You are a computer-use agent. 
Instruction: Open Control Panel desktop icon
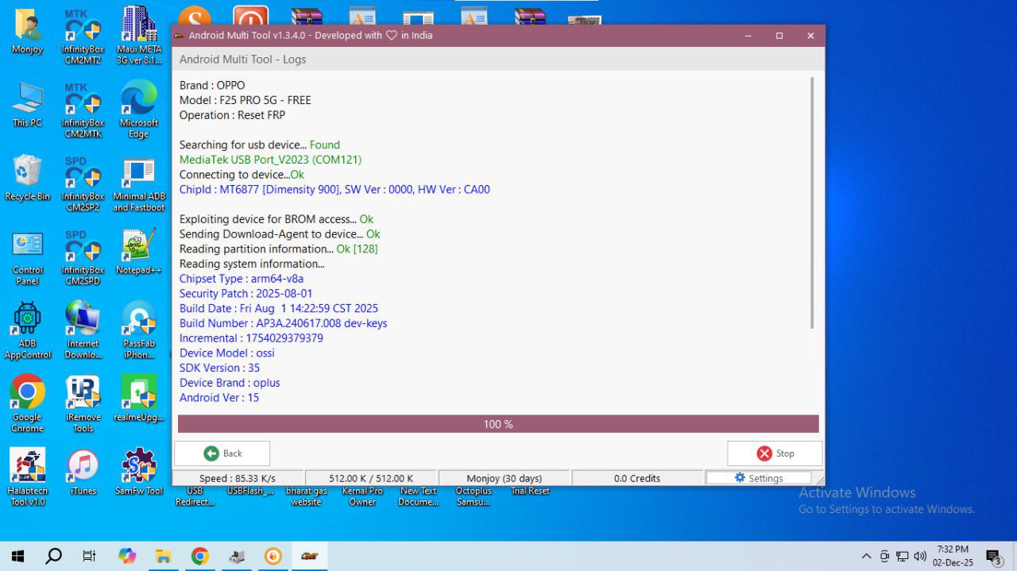tap(28, 257)
